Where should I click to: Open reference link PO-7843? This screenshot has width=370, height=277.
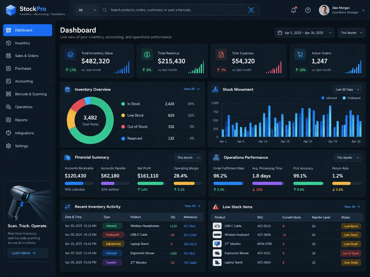coord(189,226)
